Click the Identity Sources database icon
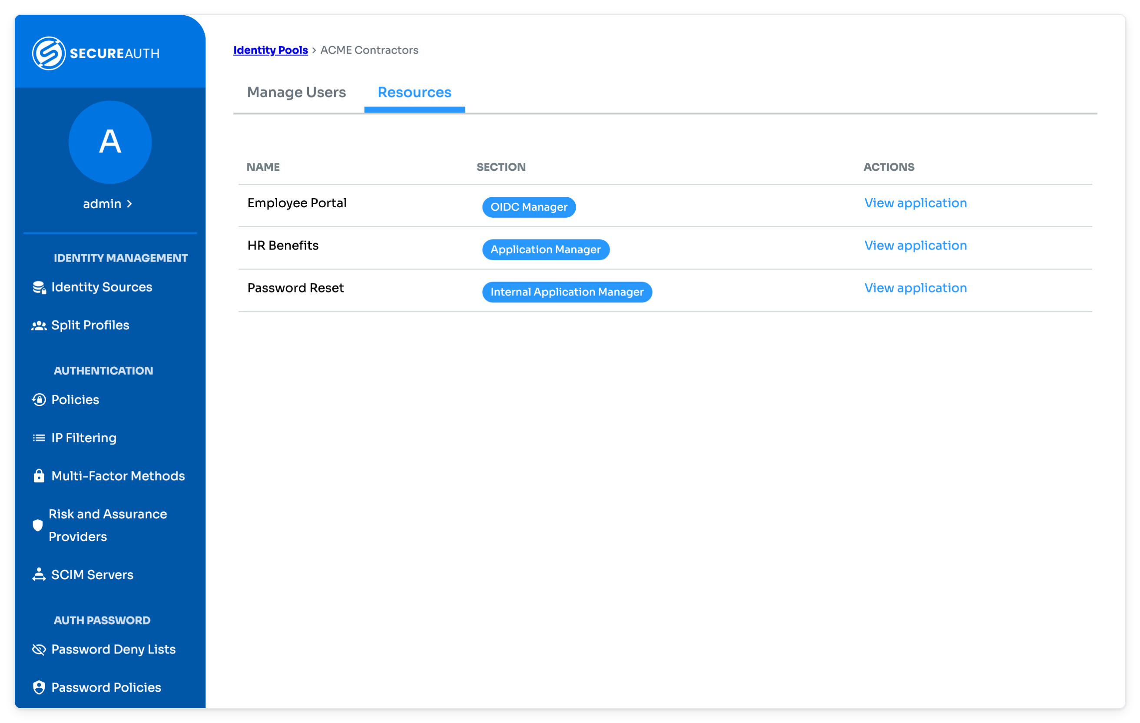Screen dimensions: 1140x723 (x=39, y=287)
